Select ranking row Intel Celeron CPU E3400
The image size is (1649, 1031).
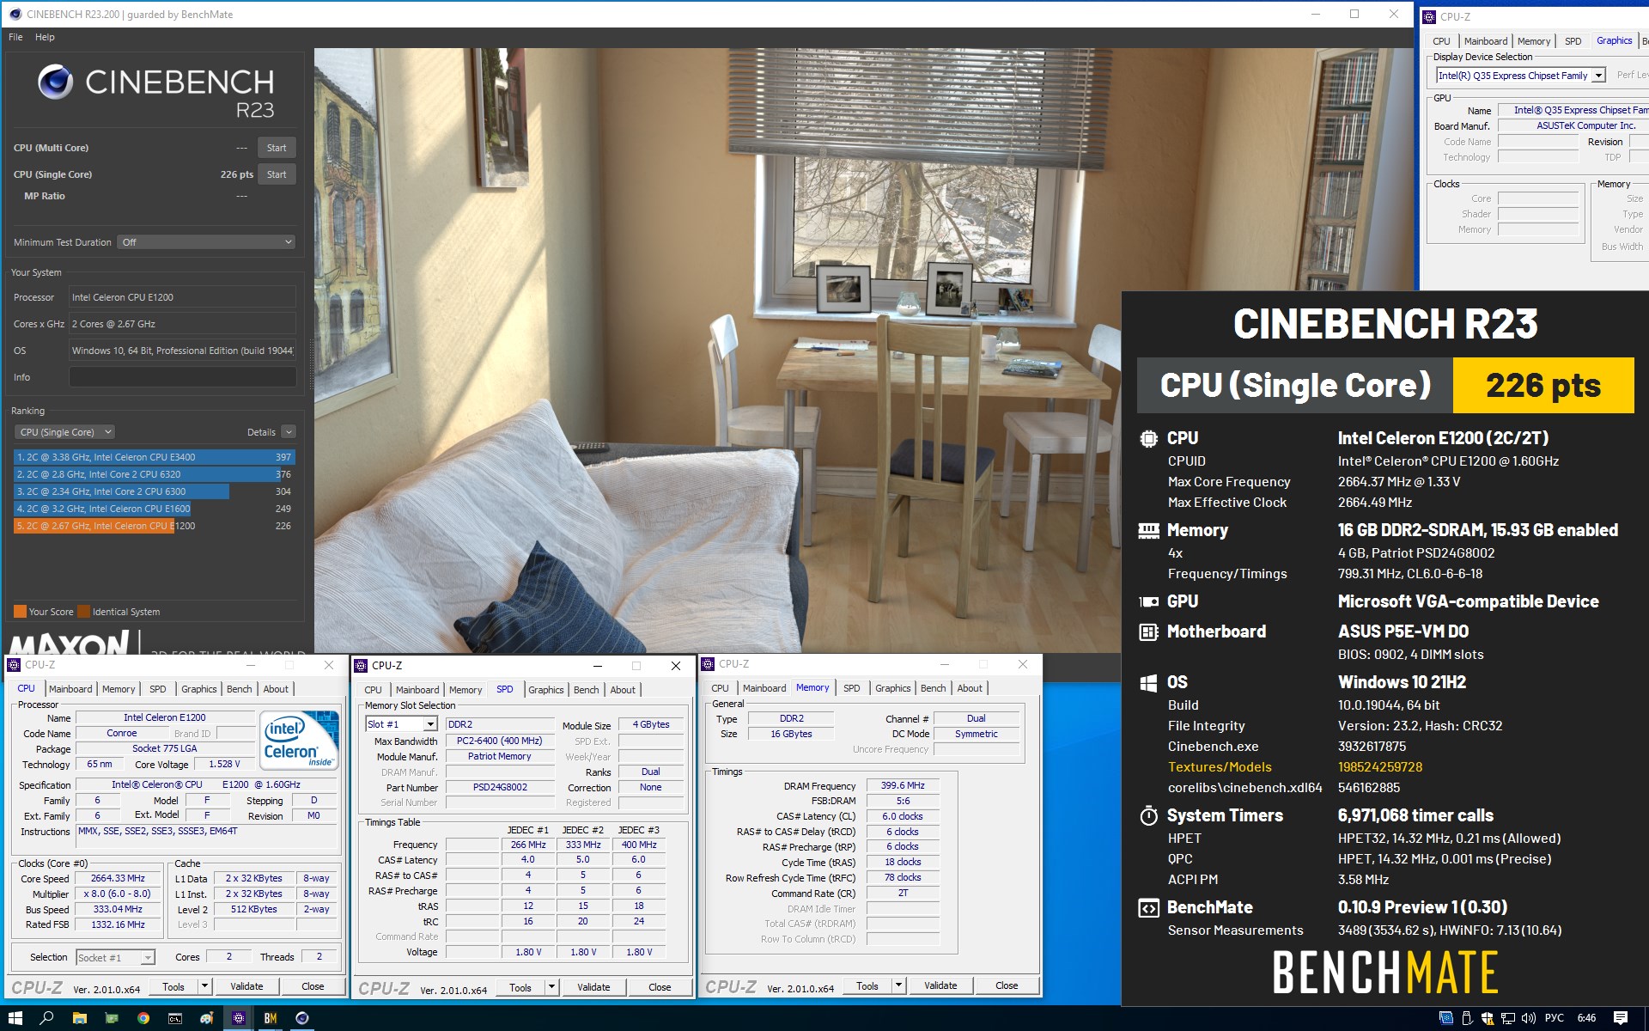pos(155,457)
